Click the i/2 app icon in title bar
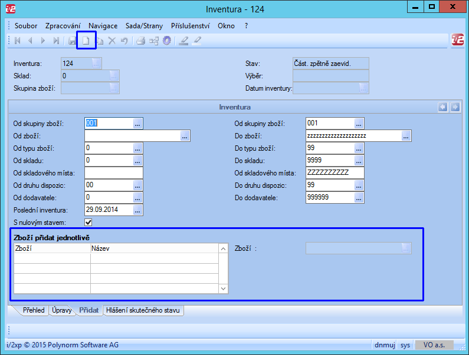 (x=11, y=9)
